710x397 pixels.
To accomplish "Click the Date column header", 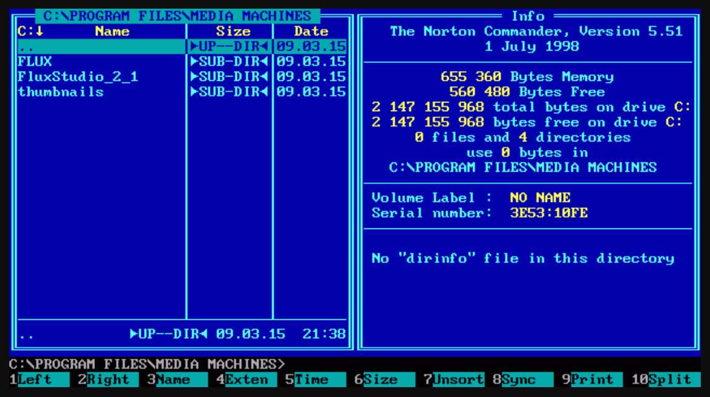I will point(311,31).
